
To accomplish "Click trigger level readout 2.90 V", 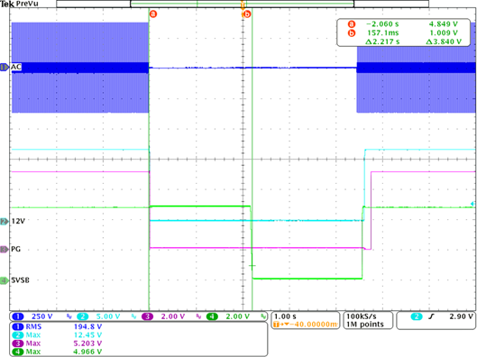I will coord(461,316).
